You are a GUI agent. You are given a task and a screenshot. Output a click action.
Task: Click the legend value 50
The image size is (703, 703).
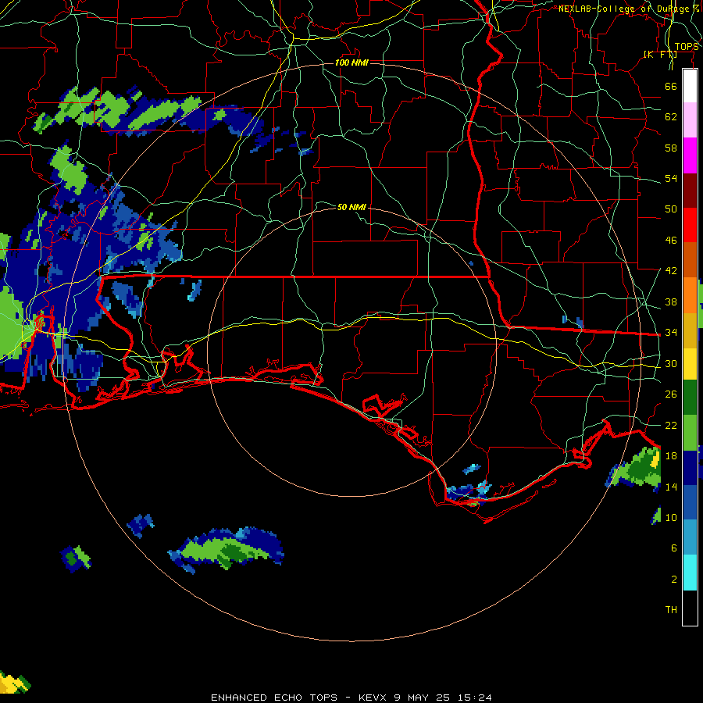tap(671, 209)
